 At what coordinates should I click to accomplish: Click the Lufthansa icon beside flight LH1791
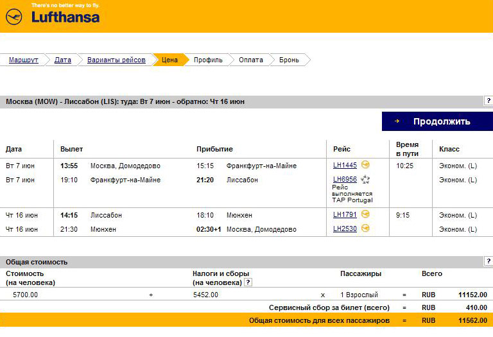point(365,214)
